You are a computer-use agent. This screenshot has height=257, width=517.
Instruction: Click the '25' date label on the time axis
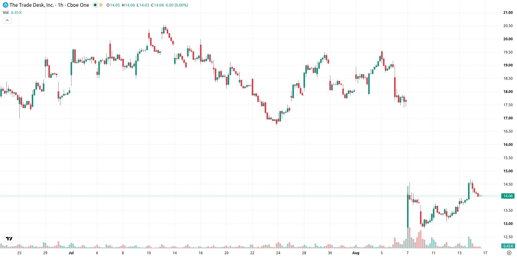tap(19, 253)
